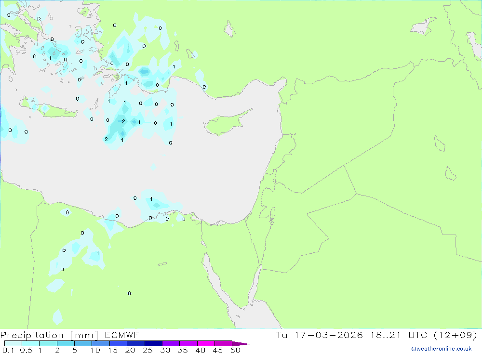This screenshot has width=482, height=353.
Task: Click the 20–25 mm dark blue swatch
Action: point(135,343)
